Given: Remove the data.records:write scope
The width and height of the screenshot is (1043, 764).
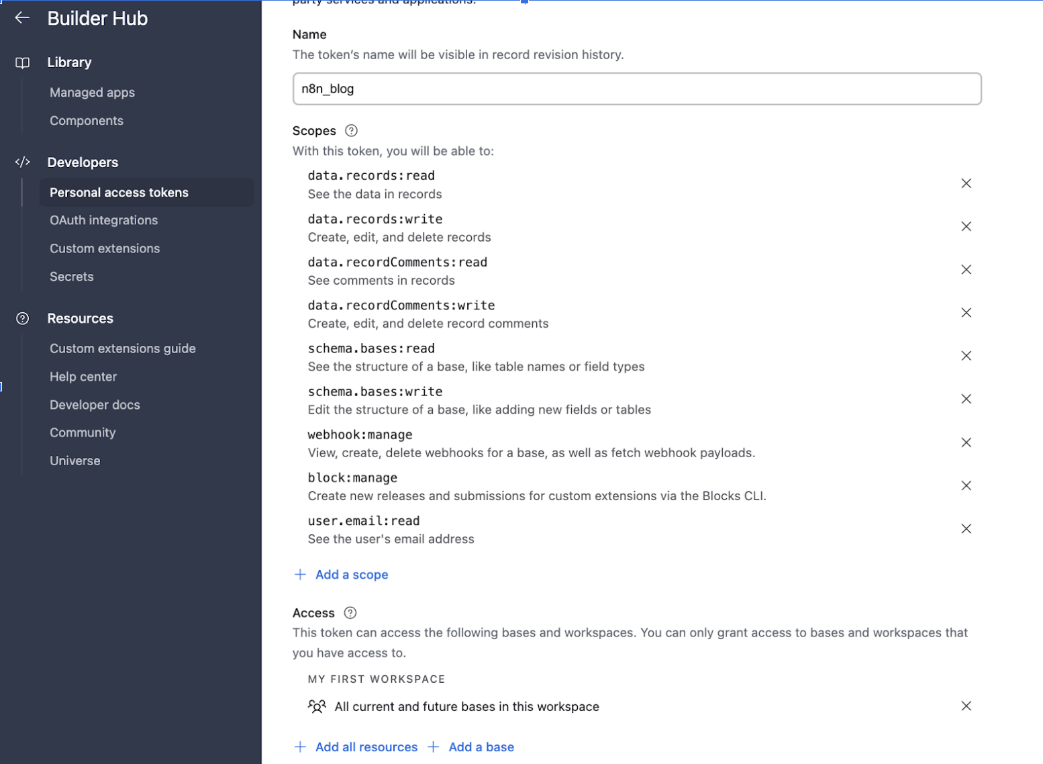Looking at the screenshot, I should (966, 227).
